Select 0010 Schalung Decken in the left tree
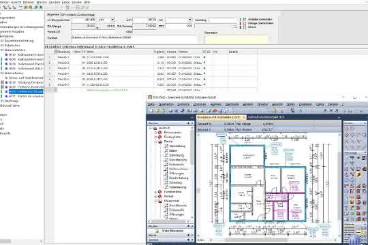The image size is (368, 245). [26, 82]
